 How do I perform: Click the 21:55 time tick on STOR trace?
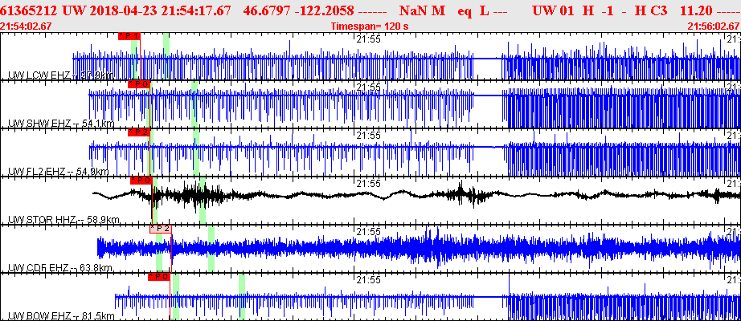click(x=369, y=184)
